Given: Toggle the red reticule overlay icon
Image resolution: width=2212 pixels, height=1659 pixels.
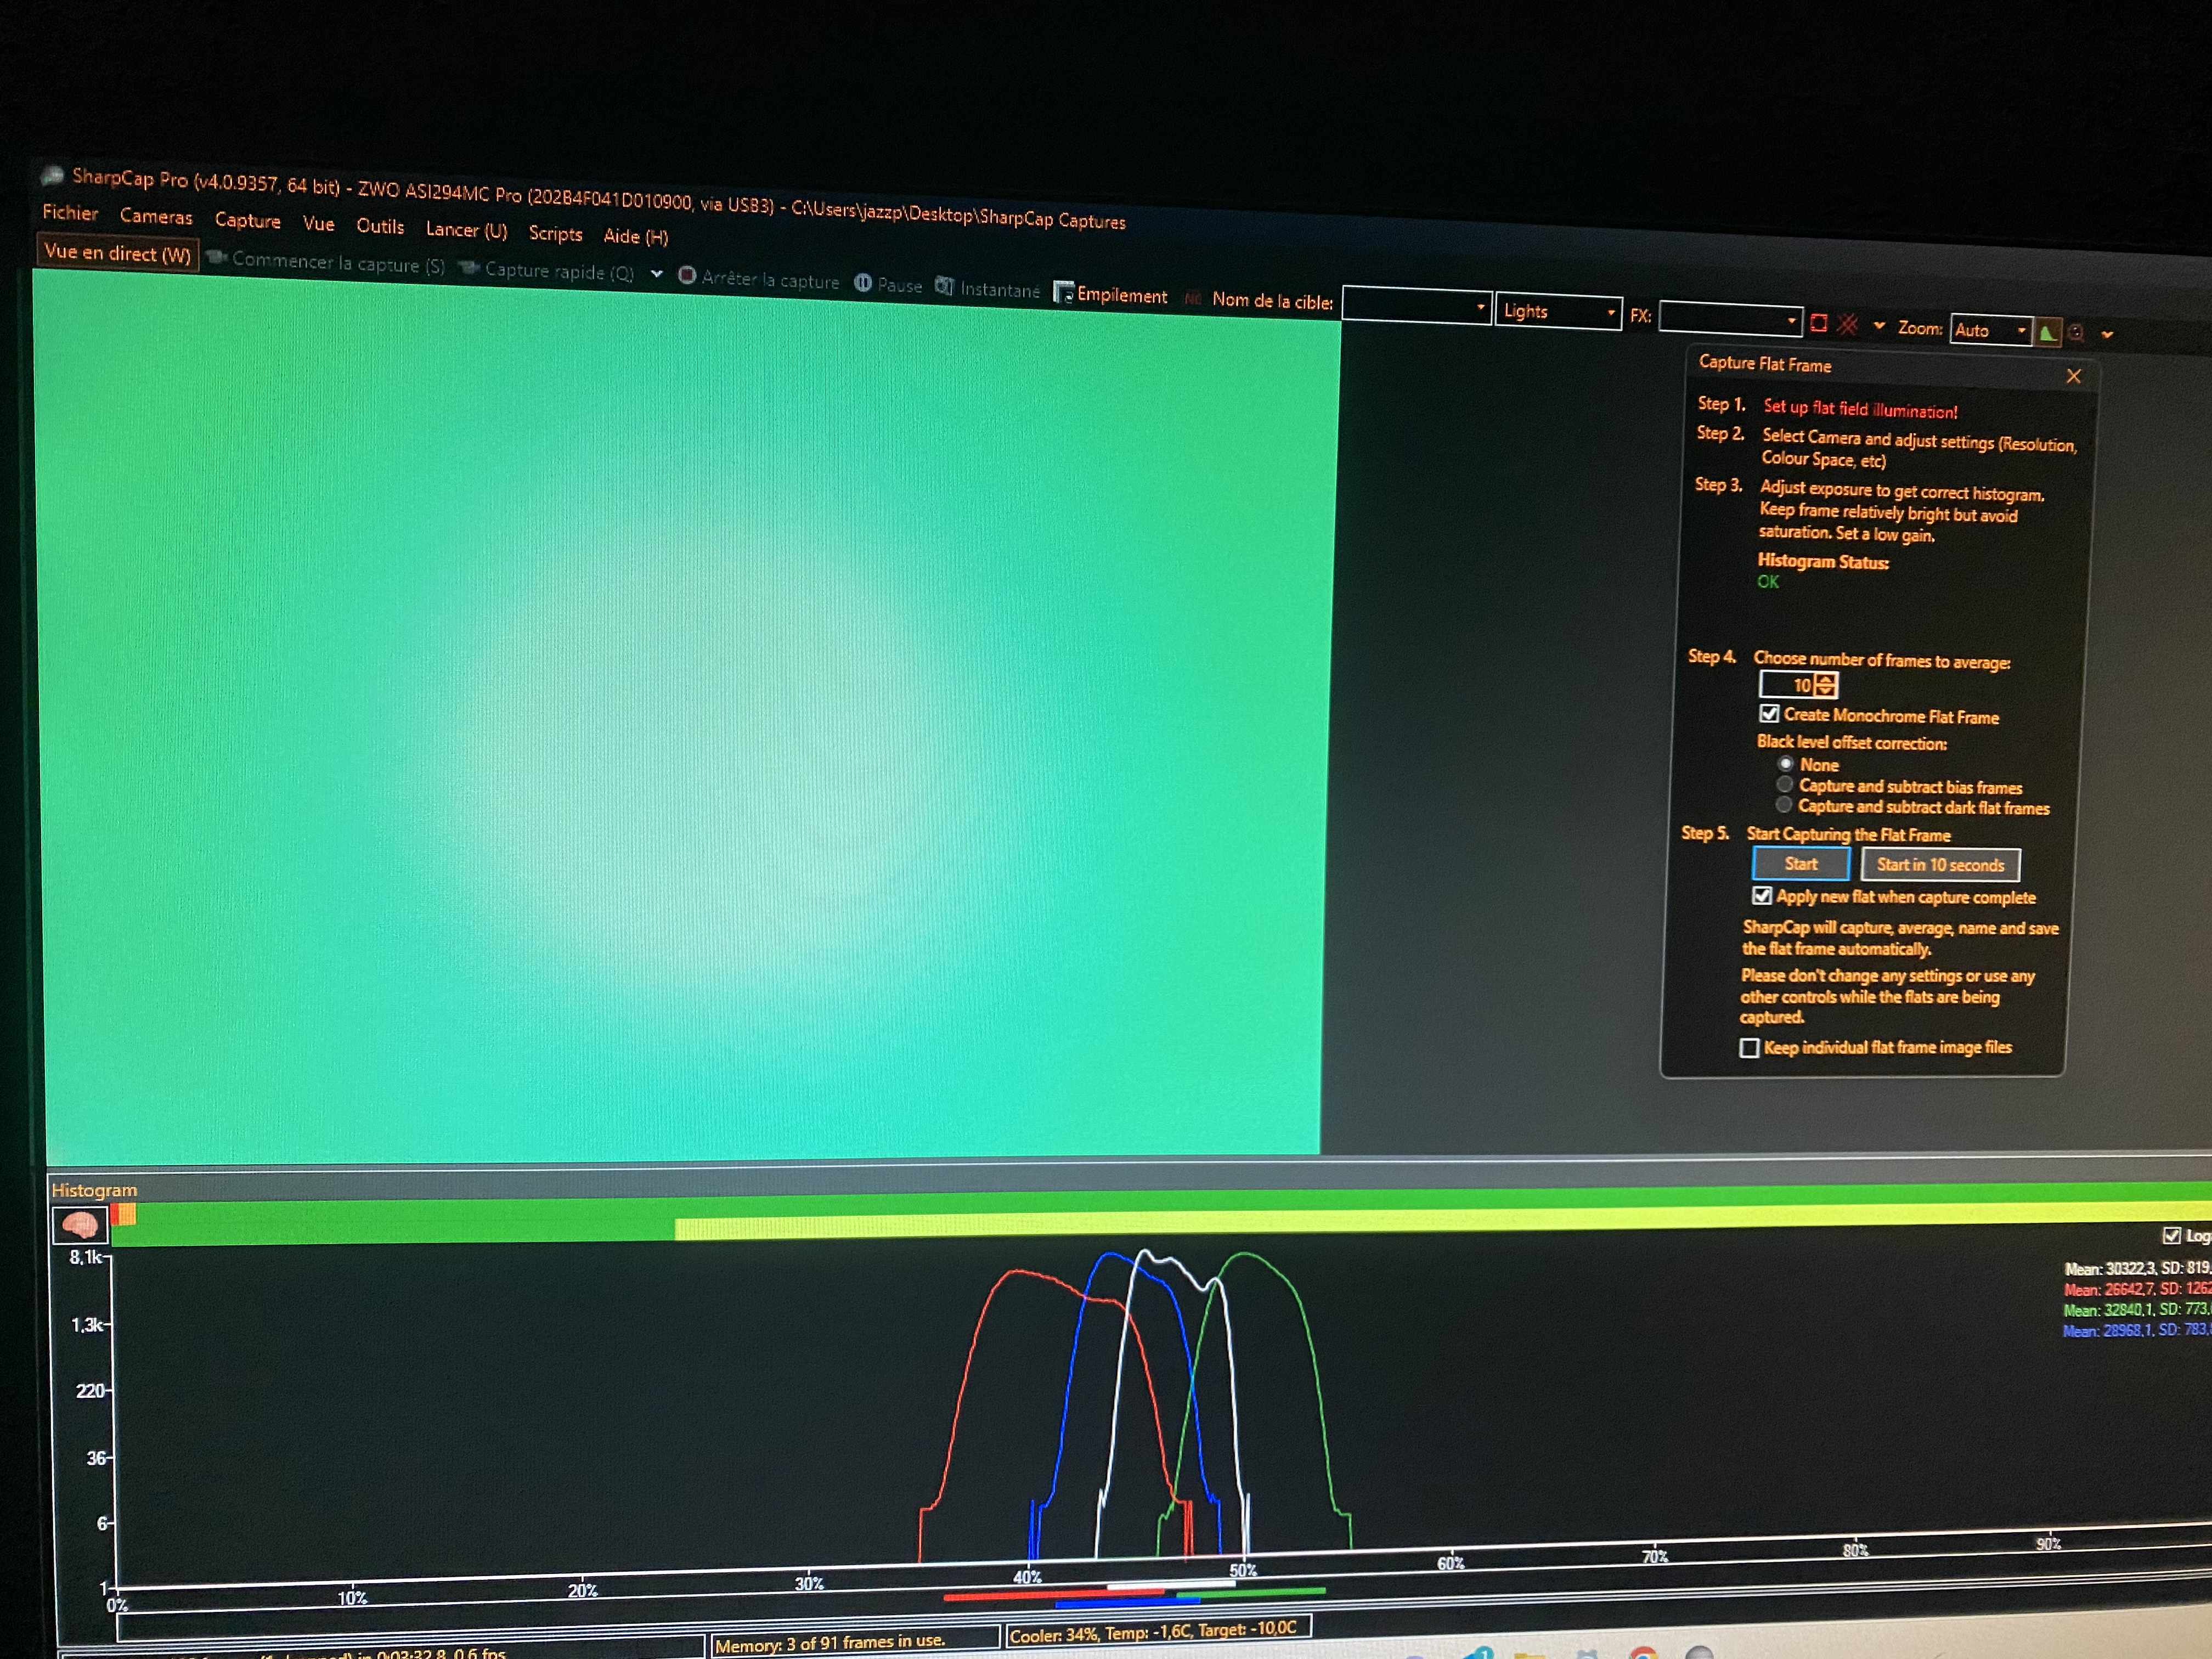Looking at the screenshot, I should 1848,324.
